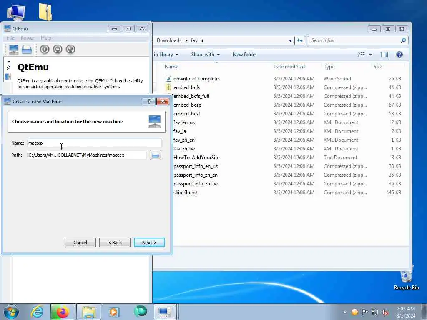The image size is (427, 320).
Task: Sort by Name column header
Action: click(171, 67)
